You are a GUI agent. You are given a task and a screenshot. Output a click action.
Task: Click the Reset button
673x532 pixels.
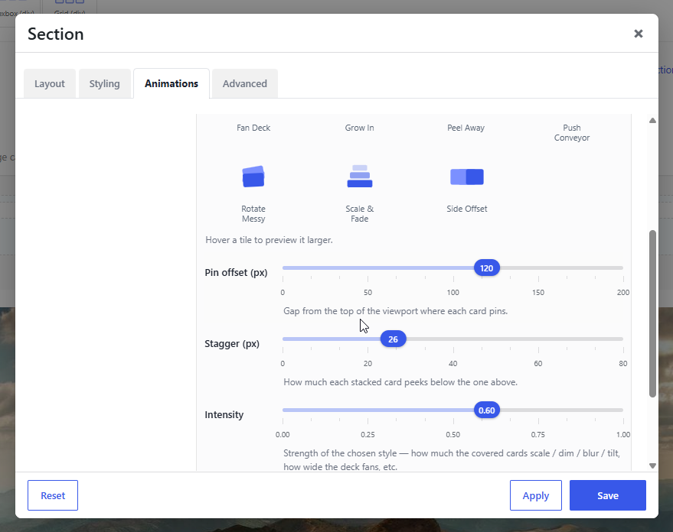tap(53, 495)
